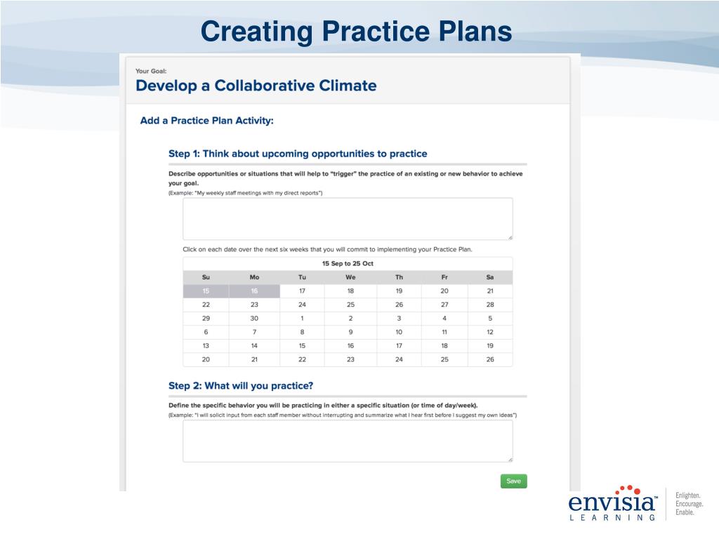Click the 'Develop a Collaborative Climate' goal heading
This screenshot has height=539, width=719.
pos(256,86)
